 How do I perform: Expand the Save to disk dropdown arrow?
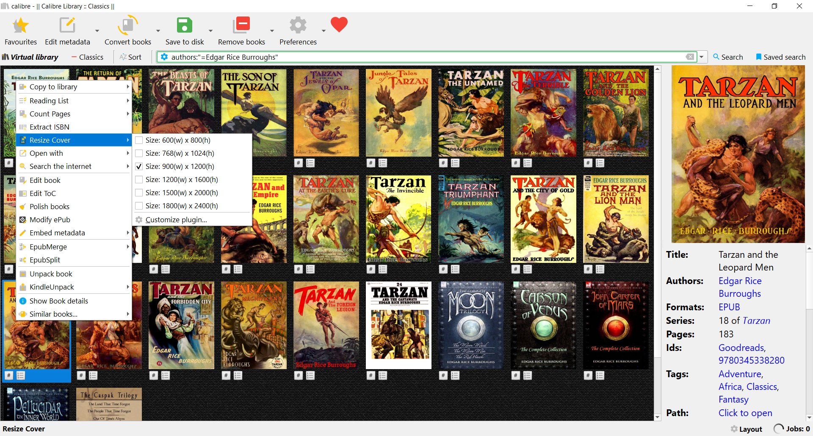pyautogui.click(x=210, y=31)
